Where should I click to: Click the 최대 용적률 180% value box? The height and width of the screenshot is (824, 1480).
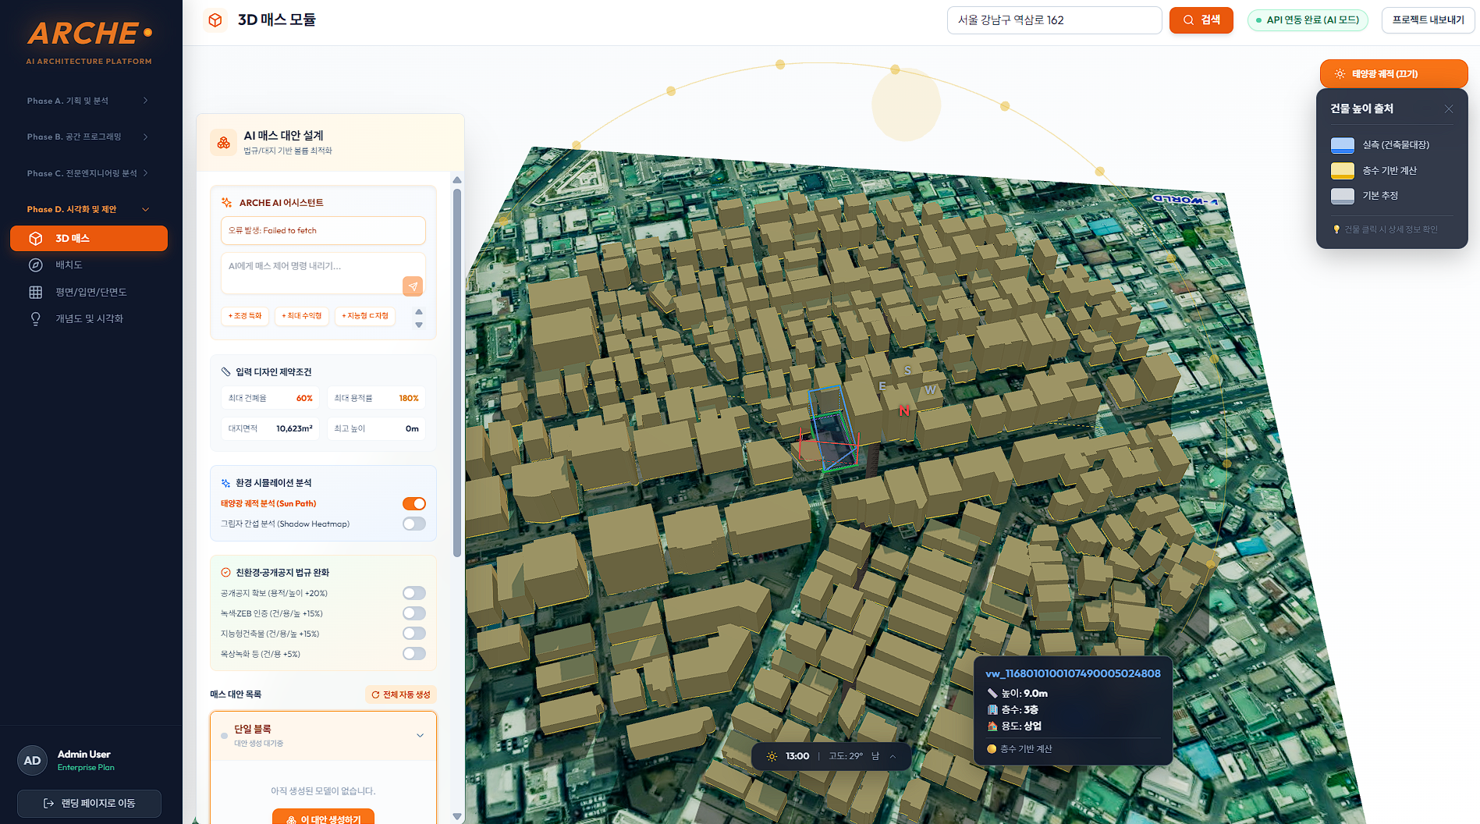point(377,399)
